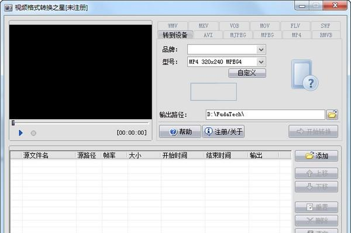
Task: Click the 删除 delete button
Action: point(316,221)
